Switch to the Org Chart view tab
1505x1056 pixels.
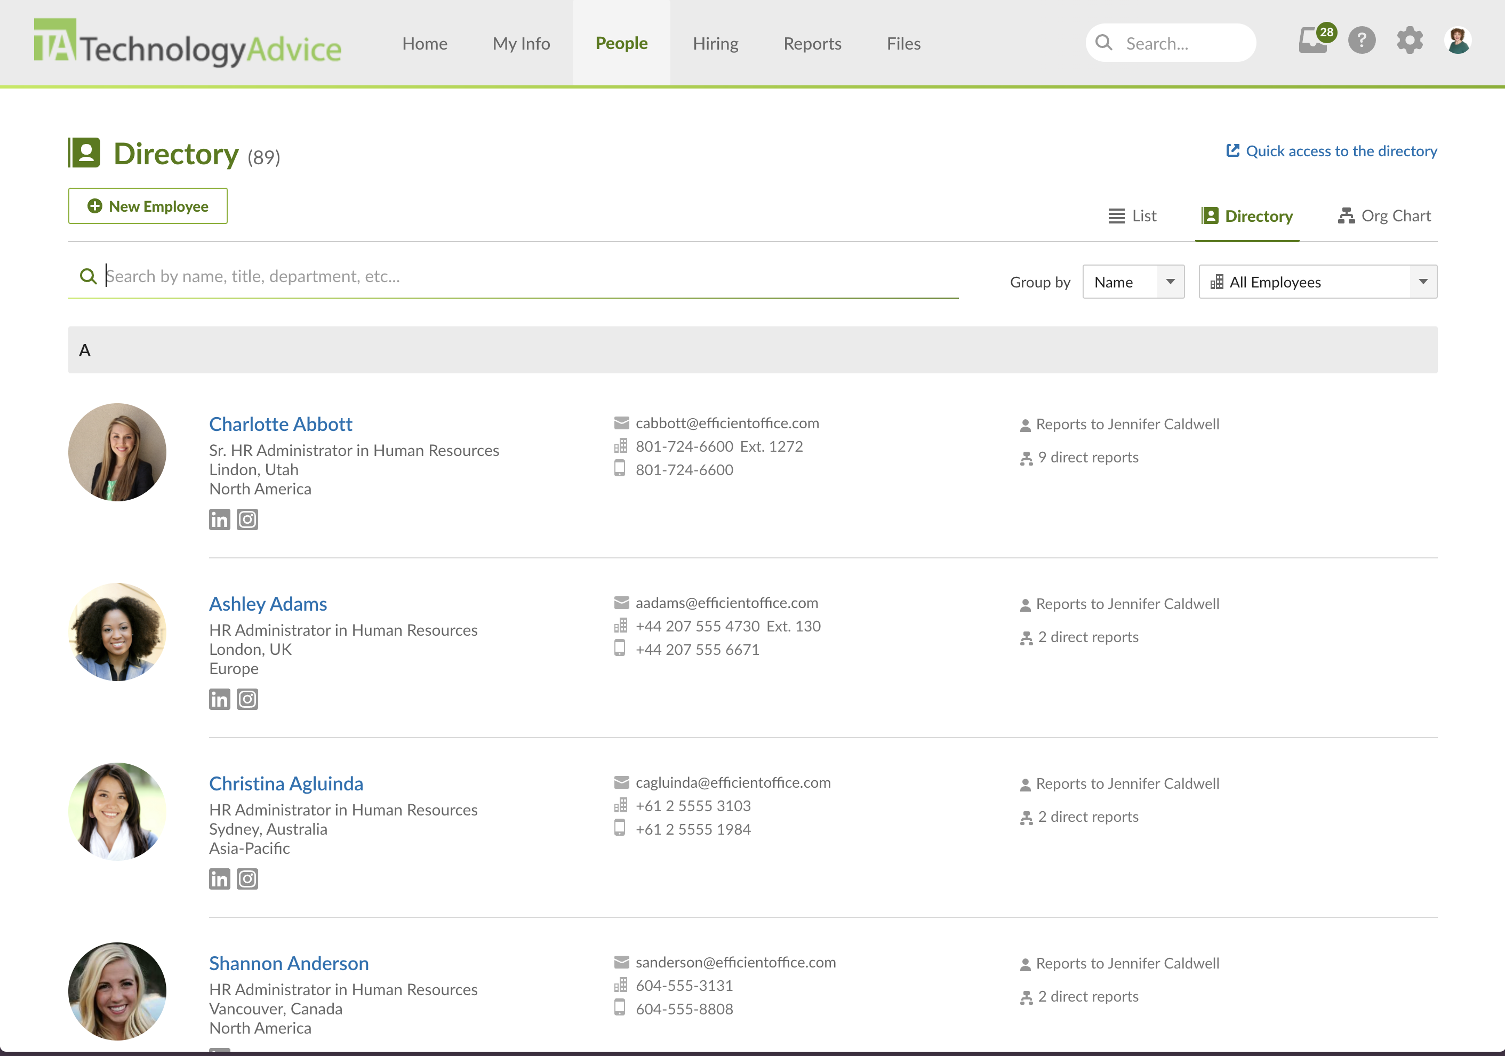pos(1384,215)
